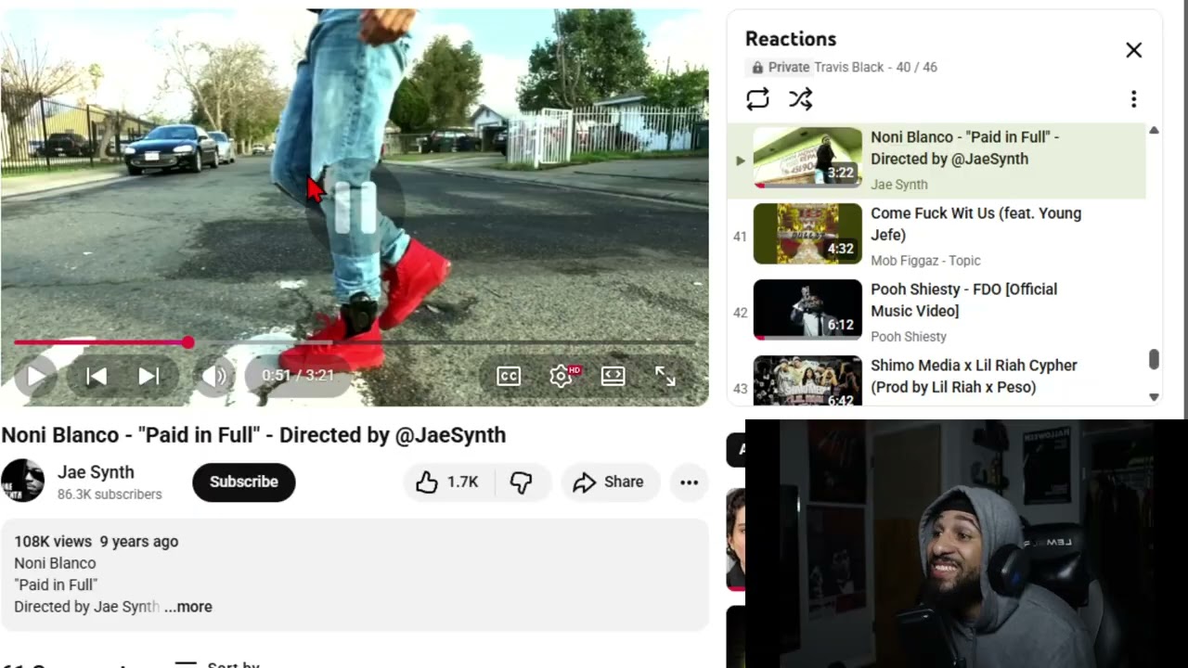Click the red progress bar scrubber
Screen dimensions: 1188x668
tap(188, 342)
